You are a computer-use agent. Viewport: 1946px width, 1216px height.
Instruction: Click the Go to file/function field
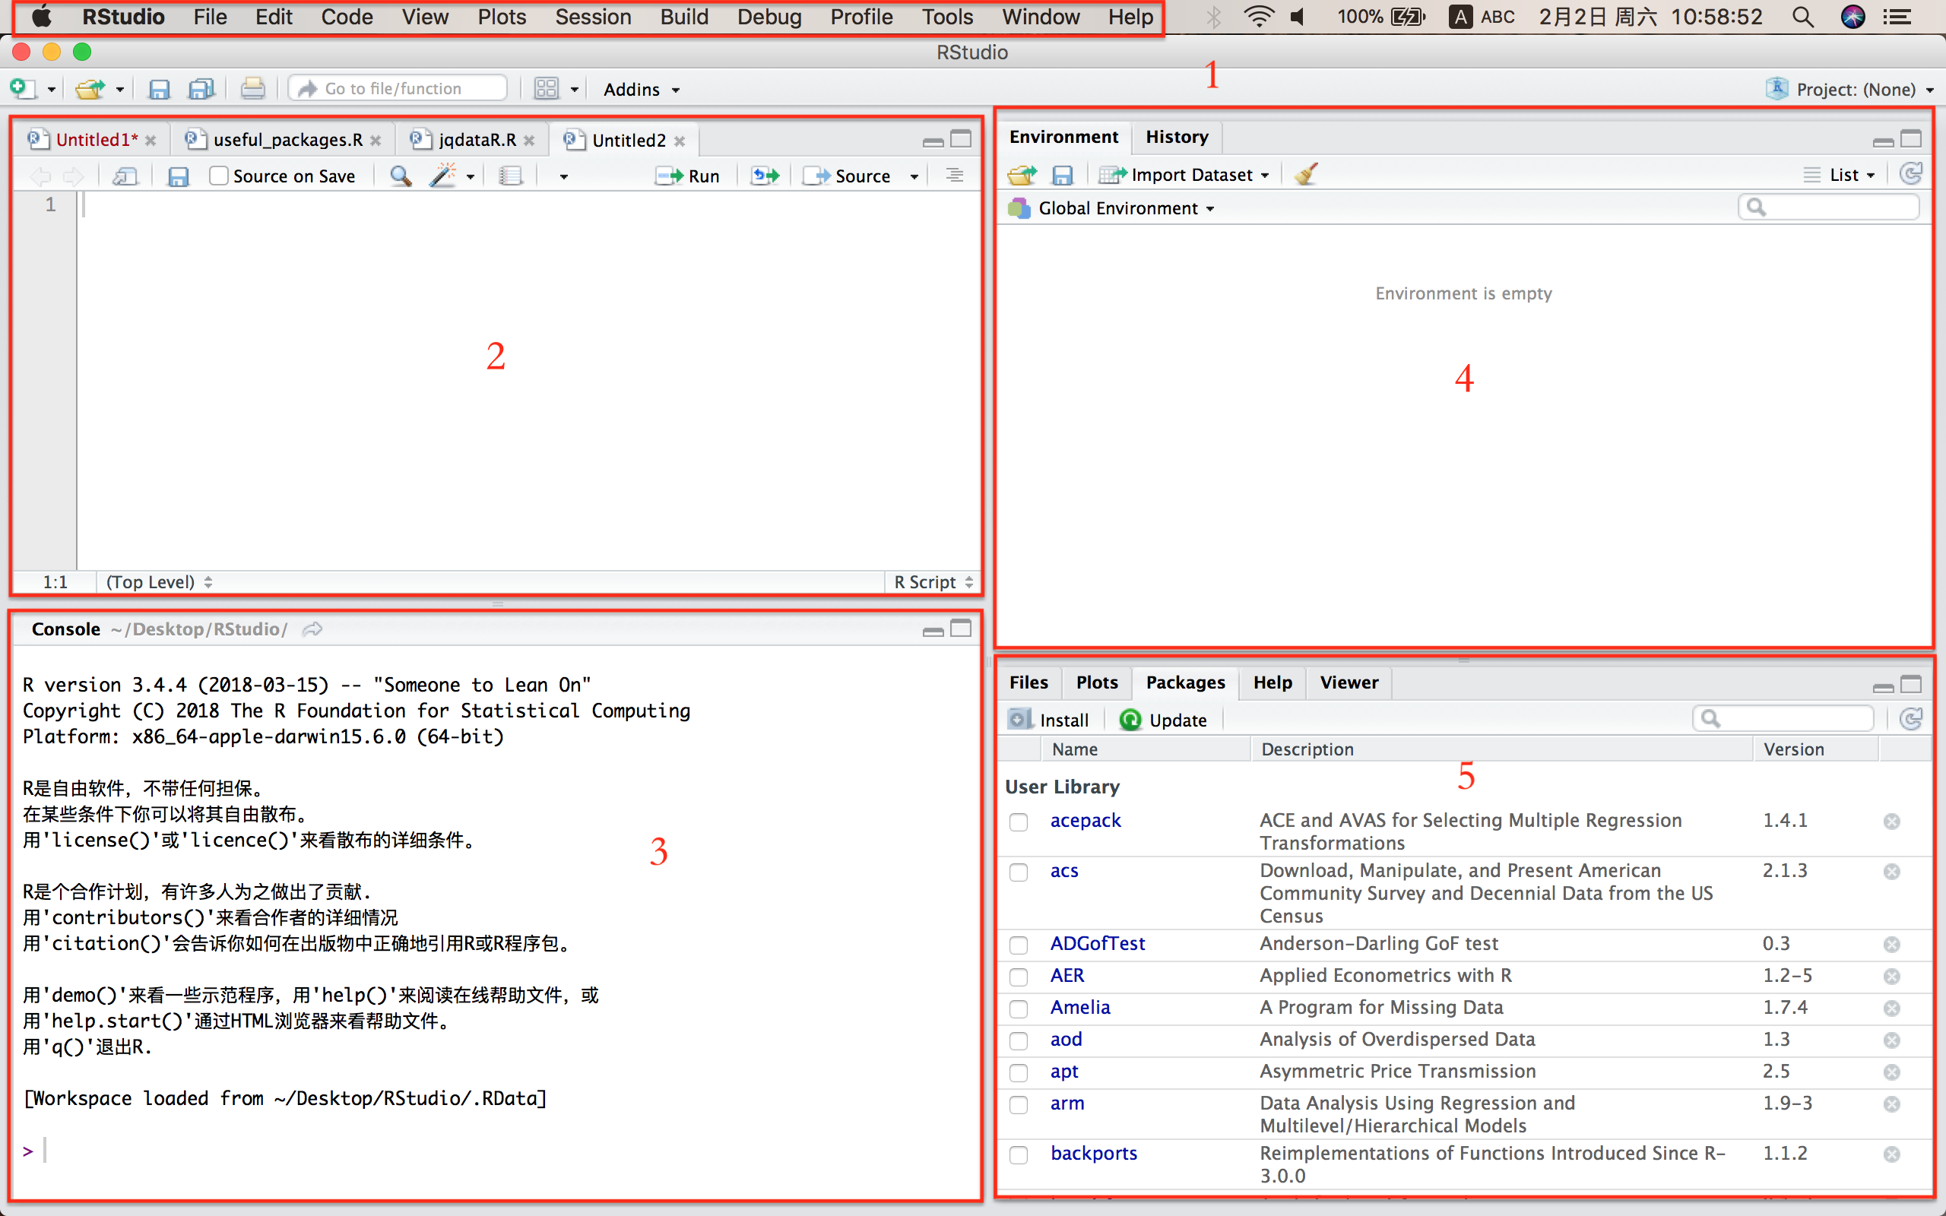pyautogui.click(x=398, y=88)
